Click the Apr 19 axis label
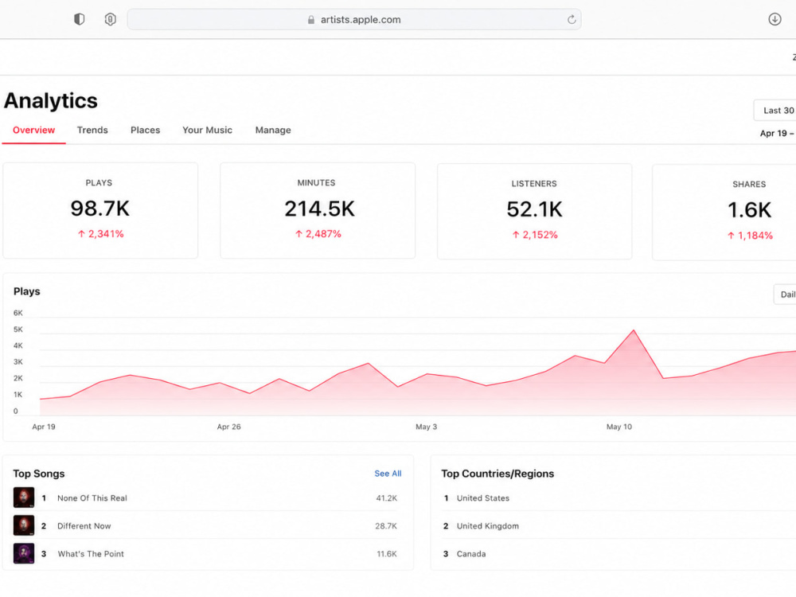796x597 pixels. 44,427
